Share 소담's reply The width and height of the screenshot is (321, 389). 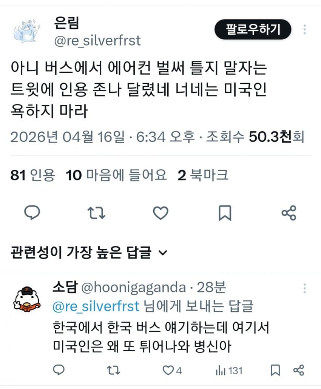click(x=298, y=370)
